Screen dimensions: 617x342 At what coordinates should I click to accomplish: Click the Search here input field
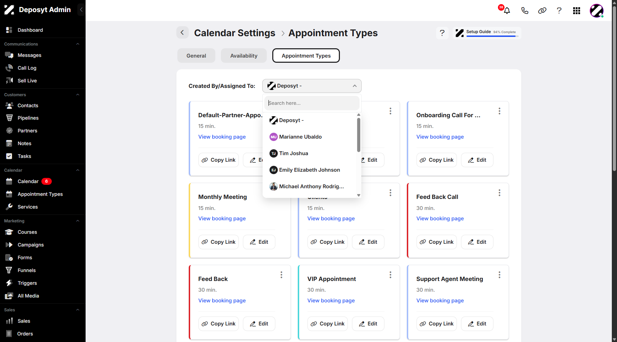point(312,103)
